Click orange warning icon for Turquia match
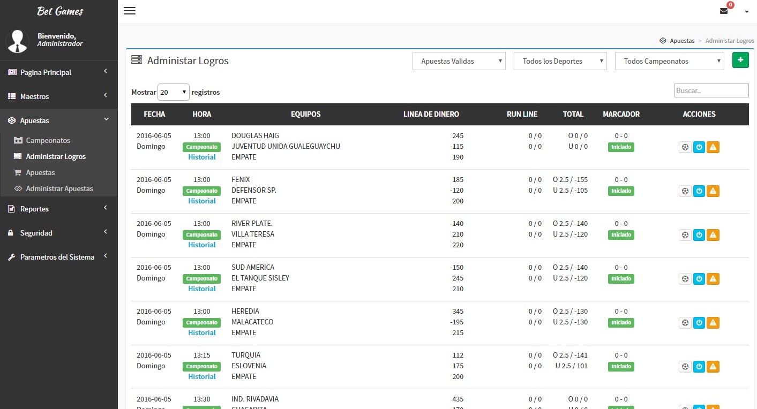 click(713, 367)
